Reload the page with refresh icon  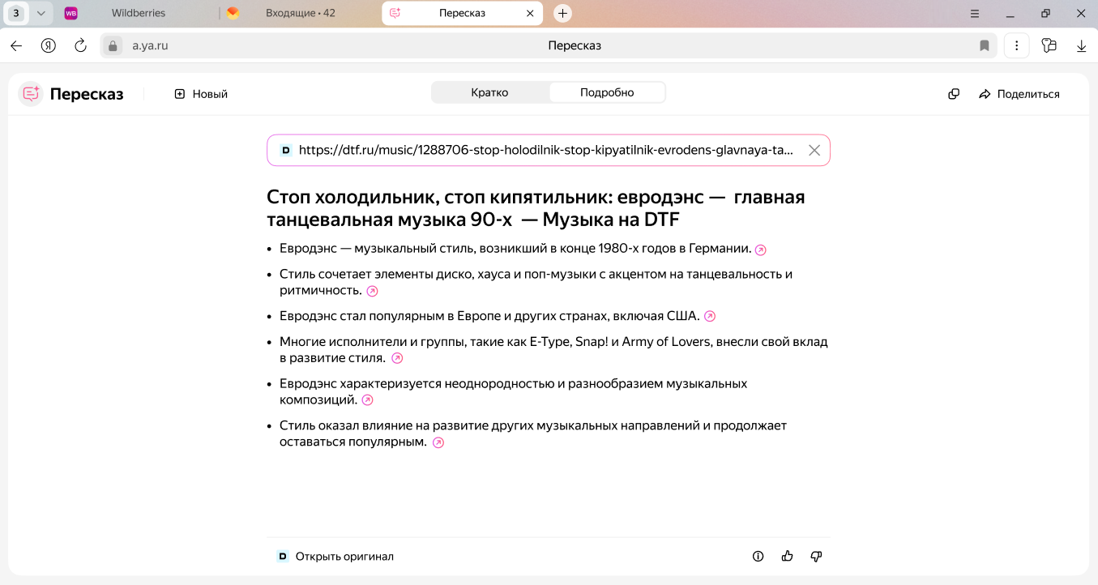[80, 46]
